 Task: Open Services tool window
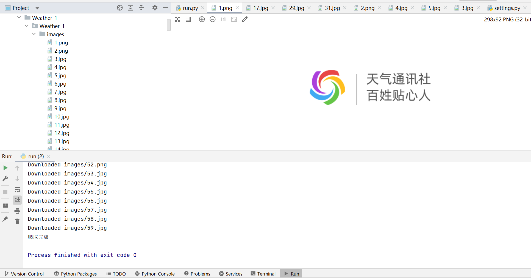[x=231, y=274]
